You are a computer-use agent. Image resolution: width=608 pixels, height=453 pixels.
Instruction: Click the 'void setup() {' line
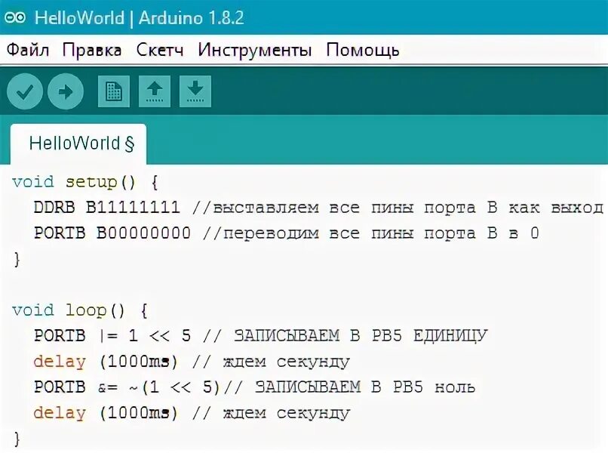[85, 182]
